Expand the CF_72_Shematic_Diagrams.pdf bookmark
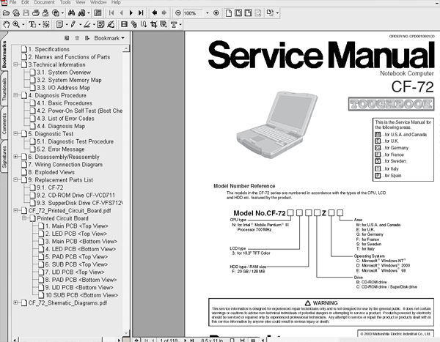The height and width of the screenshot is (342, 440). tap(16, 302)
